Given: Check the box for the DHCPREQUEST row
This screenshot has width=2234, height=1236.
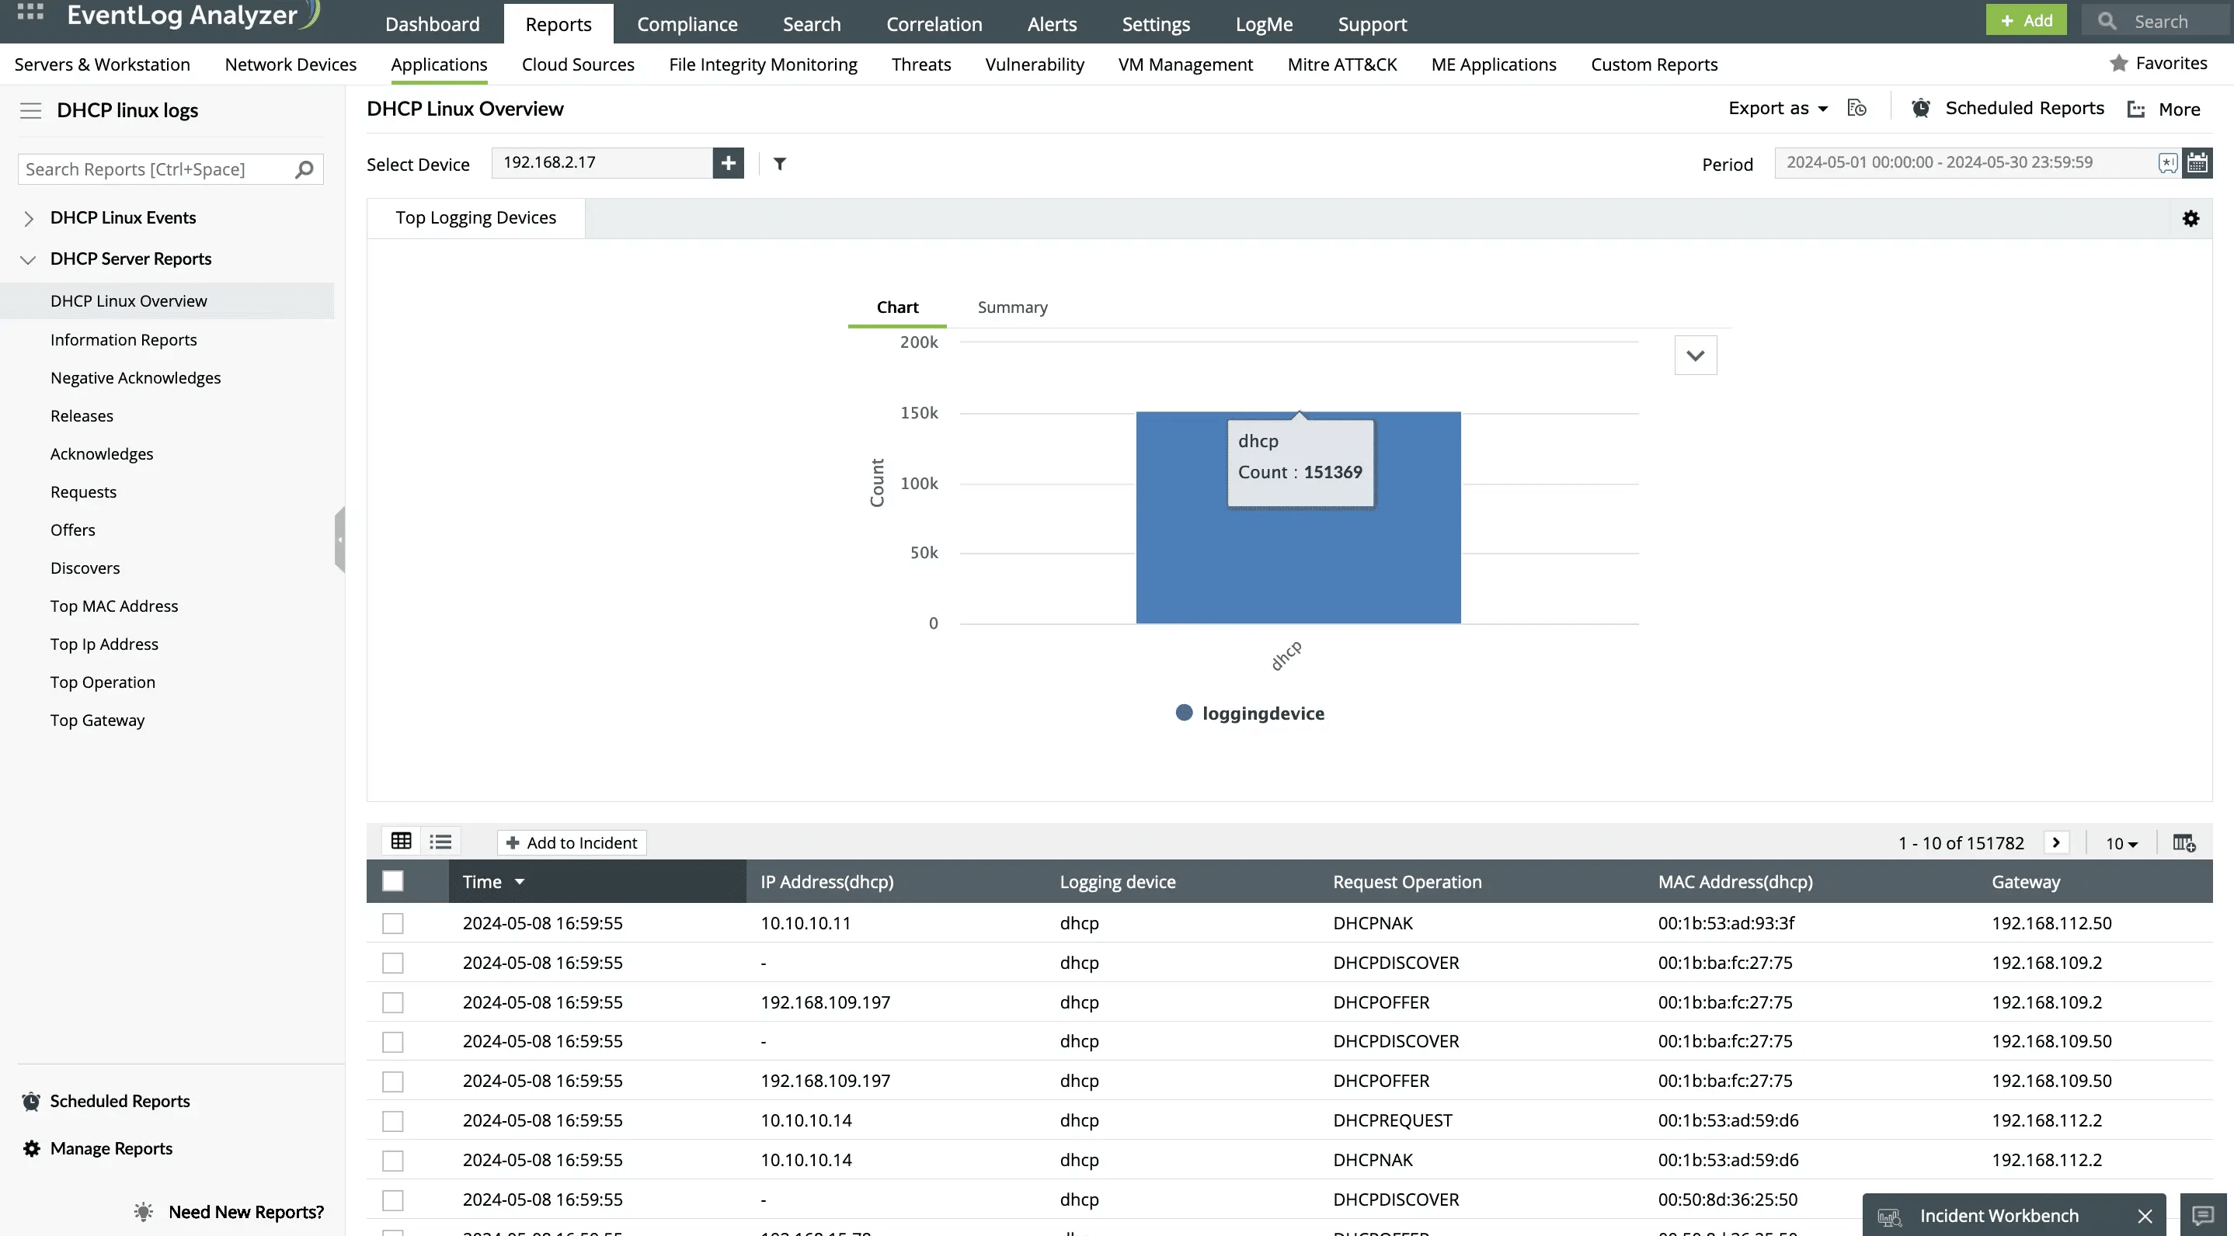Looking at the screenshot, I should [393, 1121].
